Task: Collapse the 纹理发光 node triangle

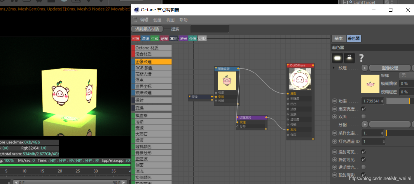Action: click(x=238, y=118)
